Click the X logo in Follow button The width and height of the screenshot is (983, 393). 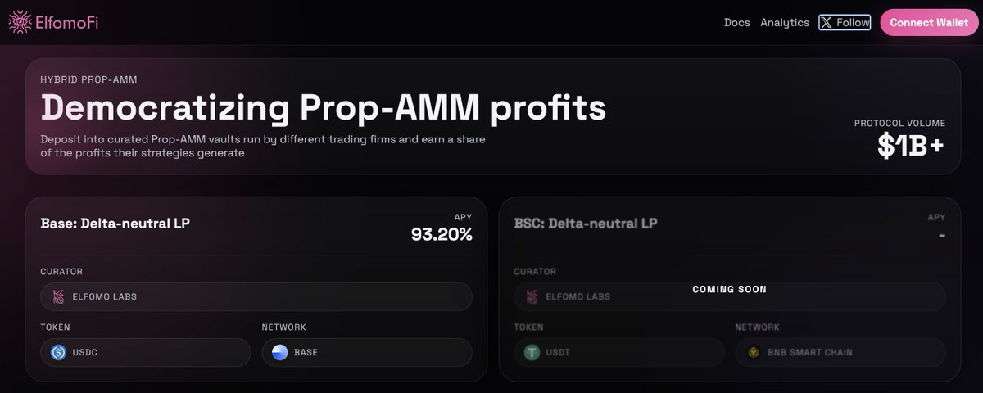pyautogui.click(x=827, y=23)
